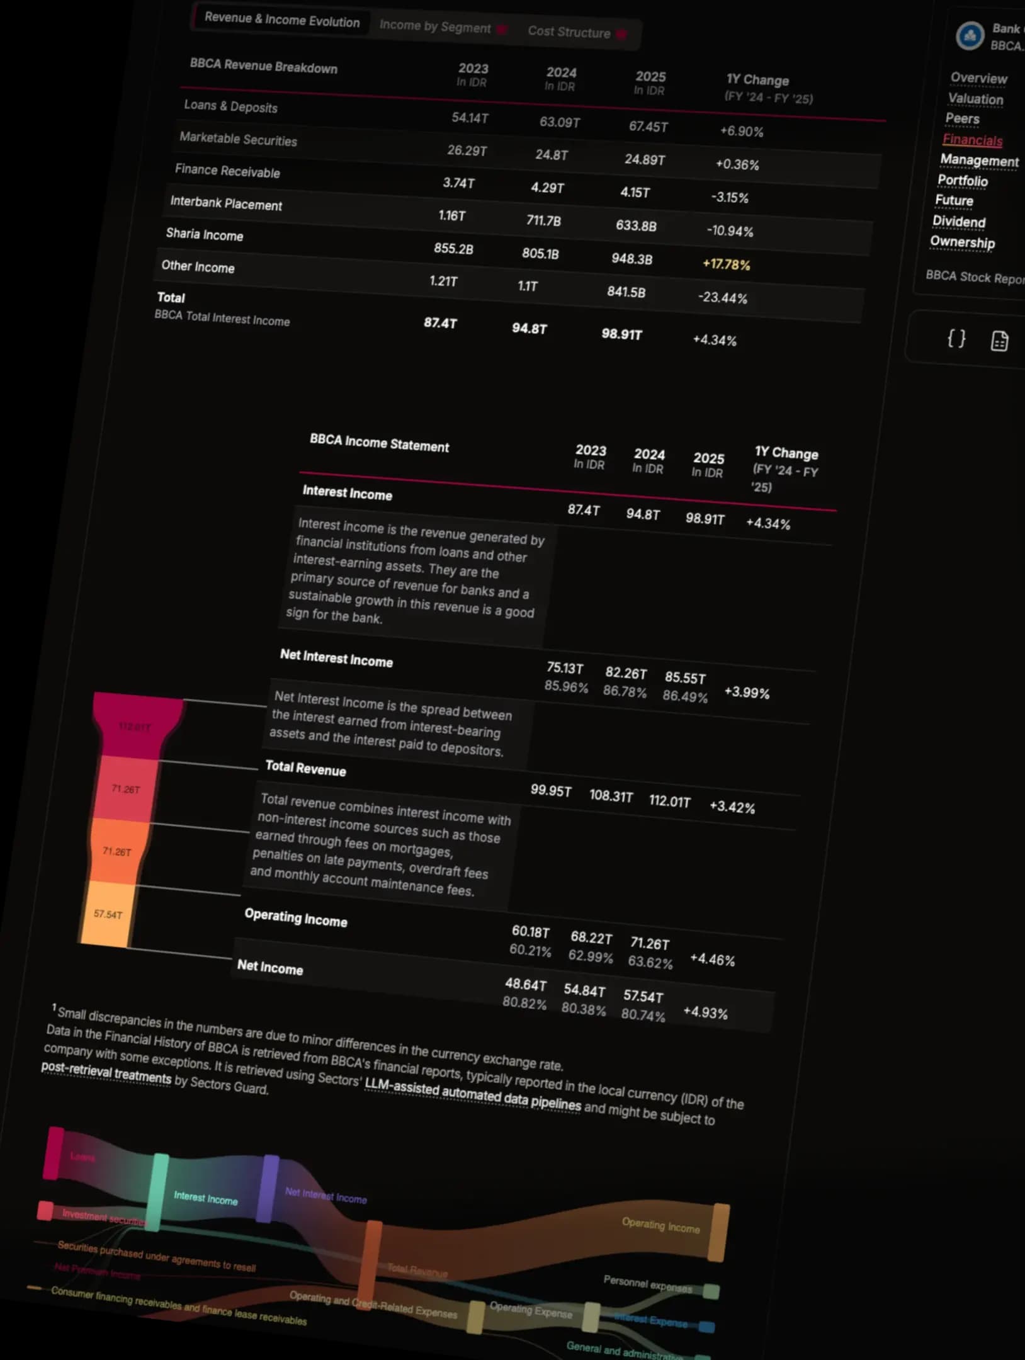Viewport: 1025px width, 1360px height.
Task: Click the Finance Receivable row label
Action: pyautogui.click(x=227, y=171)
